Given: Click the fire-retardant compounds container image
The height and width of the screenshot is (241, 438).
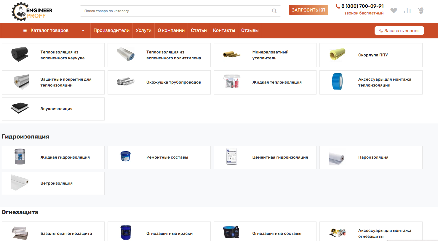Looking at the screenshot, I should pos(231,232).
